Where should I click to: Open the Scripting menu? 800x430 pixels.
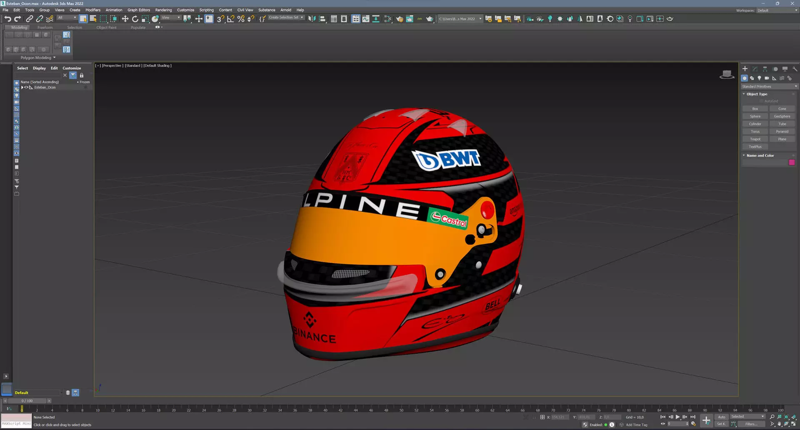[206, 10]
